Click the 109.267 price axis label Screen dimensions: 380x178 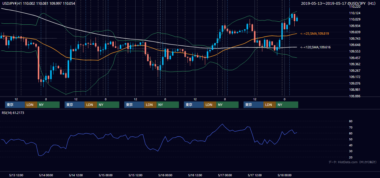pos(354,71)
